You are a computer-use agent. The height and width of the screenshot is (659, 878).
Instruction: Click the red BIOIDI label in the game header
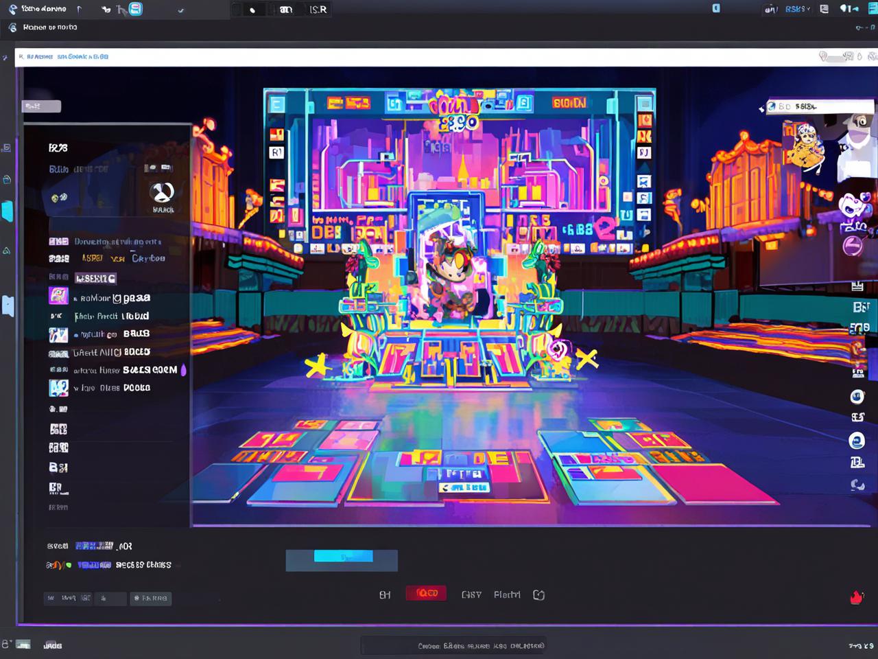(x=569, y=103)
